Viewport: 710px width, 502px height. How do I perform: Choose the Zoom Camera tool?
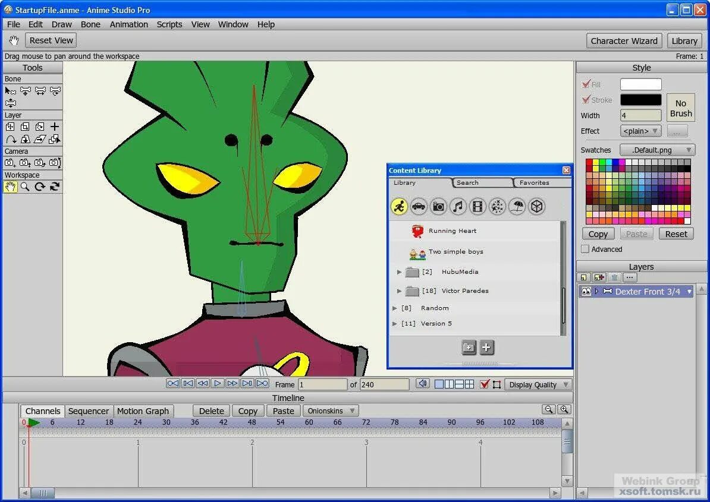pyautogui.click(x=25, y=163)
